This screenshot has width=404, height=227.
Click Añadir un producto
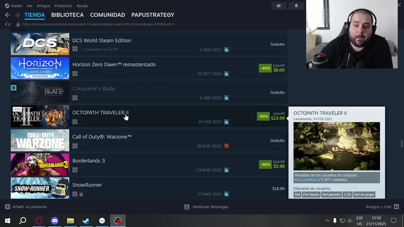pos(26,207)
